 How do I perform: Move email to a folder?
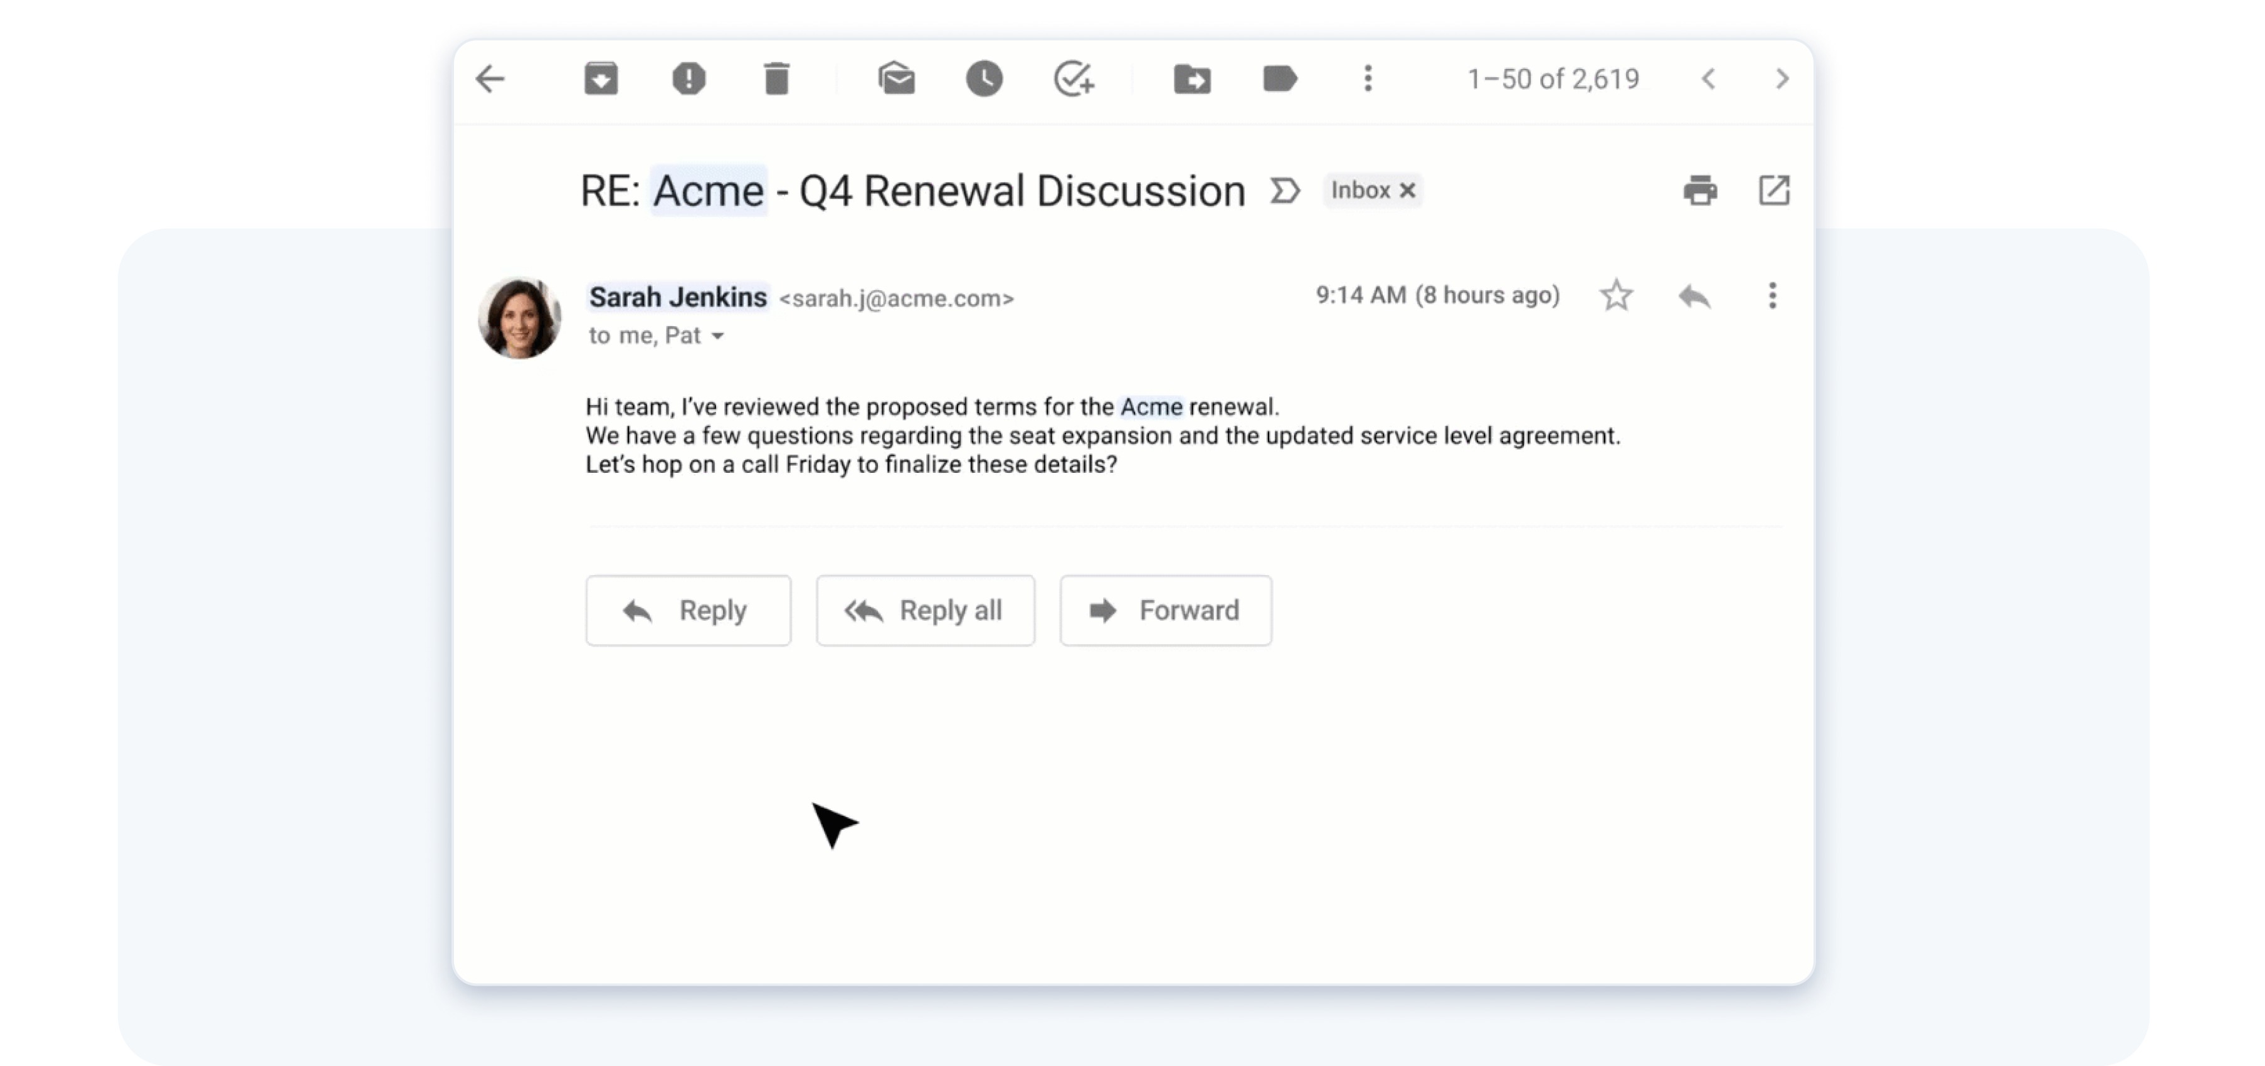[x=1192, y=79]
